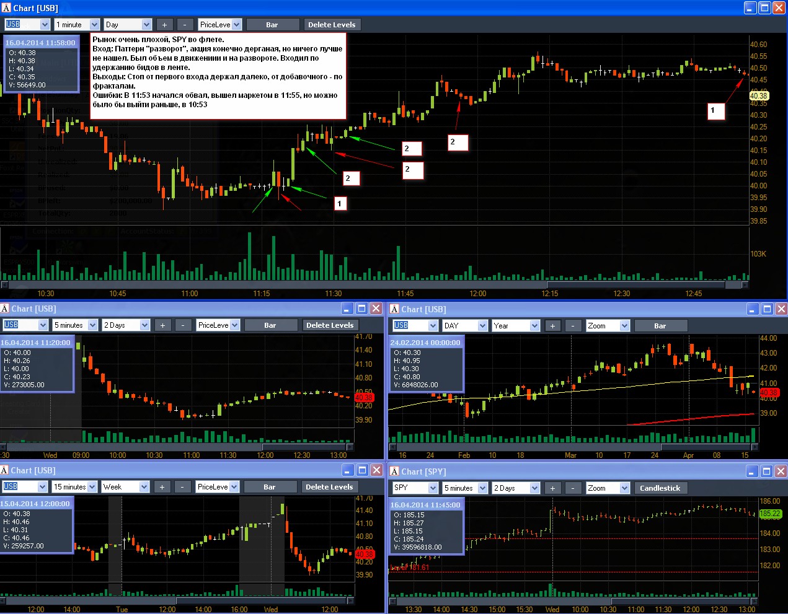Click minus button on the DAY Year chart

click(x=573, y=326)
